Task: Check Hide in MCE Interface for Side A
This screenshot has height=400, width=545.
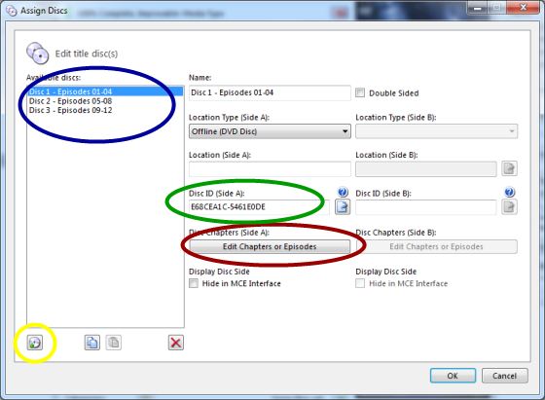Action: (194, 283)
